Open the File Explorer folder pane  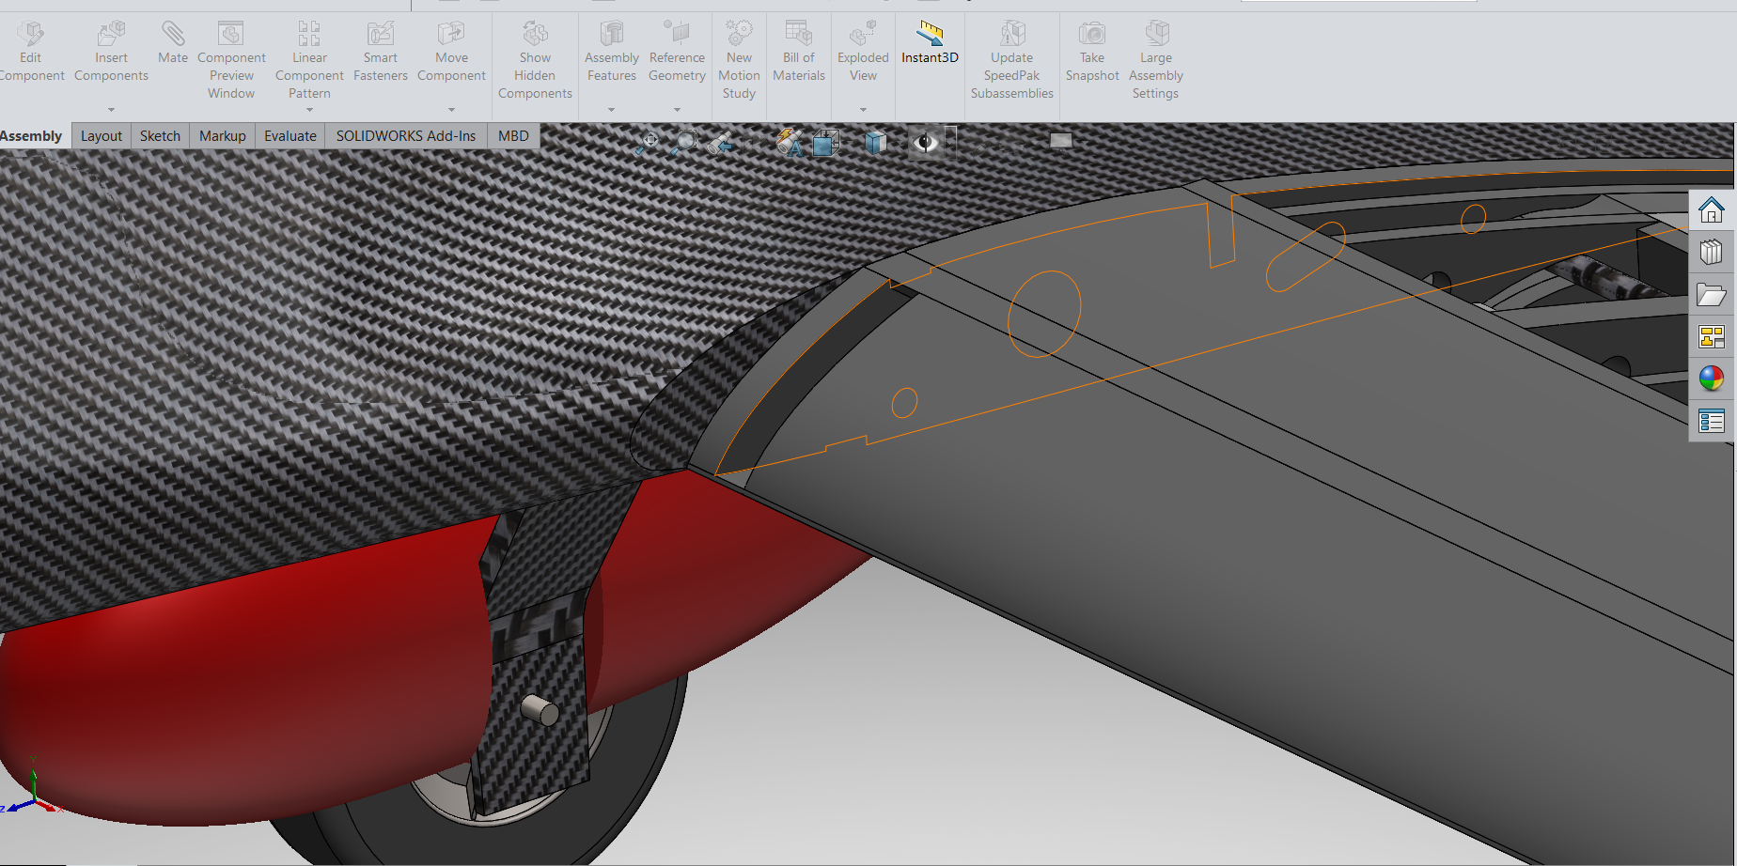tap(1711, 295)
